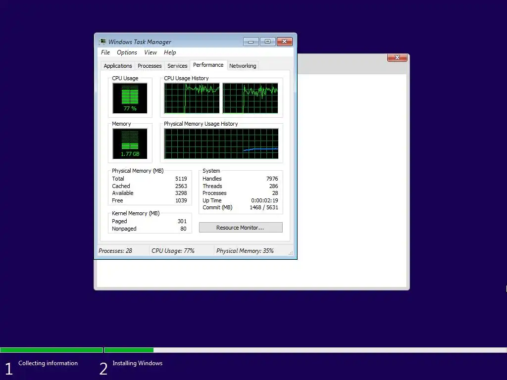This screenshot has height=380, width=507.
Task: Minimize the Task Manager window
Action: [251, 42]
